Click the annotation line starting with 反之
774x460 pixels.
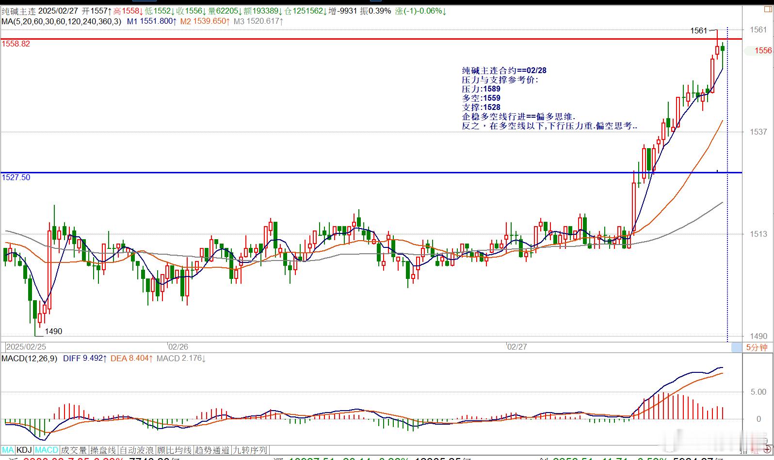[x=549, y=125]
